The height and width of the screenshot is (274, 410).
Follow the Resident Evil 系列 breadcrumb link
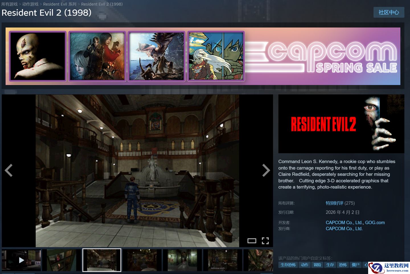click(60, 4)
